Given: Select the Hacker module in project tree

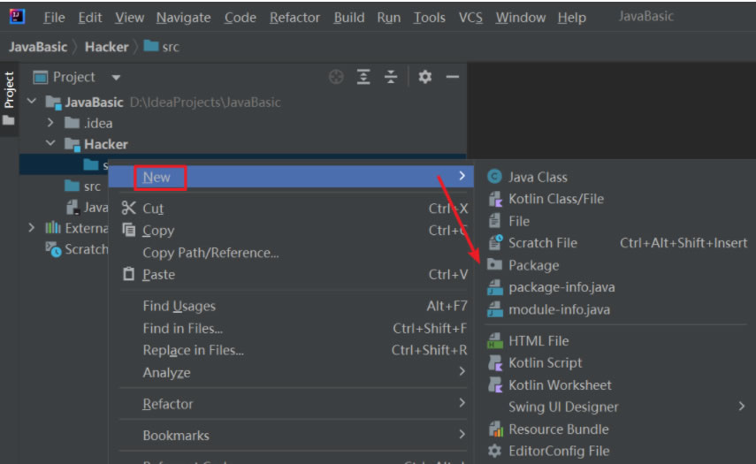Looking at the screenshot, I should click(105, 144).
